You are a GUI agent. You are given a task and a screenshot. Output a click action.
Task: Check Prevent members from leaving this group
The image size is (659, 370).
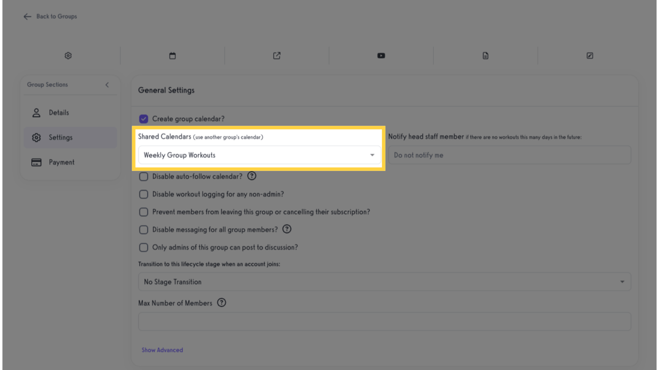click(x=143, y=212)
